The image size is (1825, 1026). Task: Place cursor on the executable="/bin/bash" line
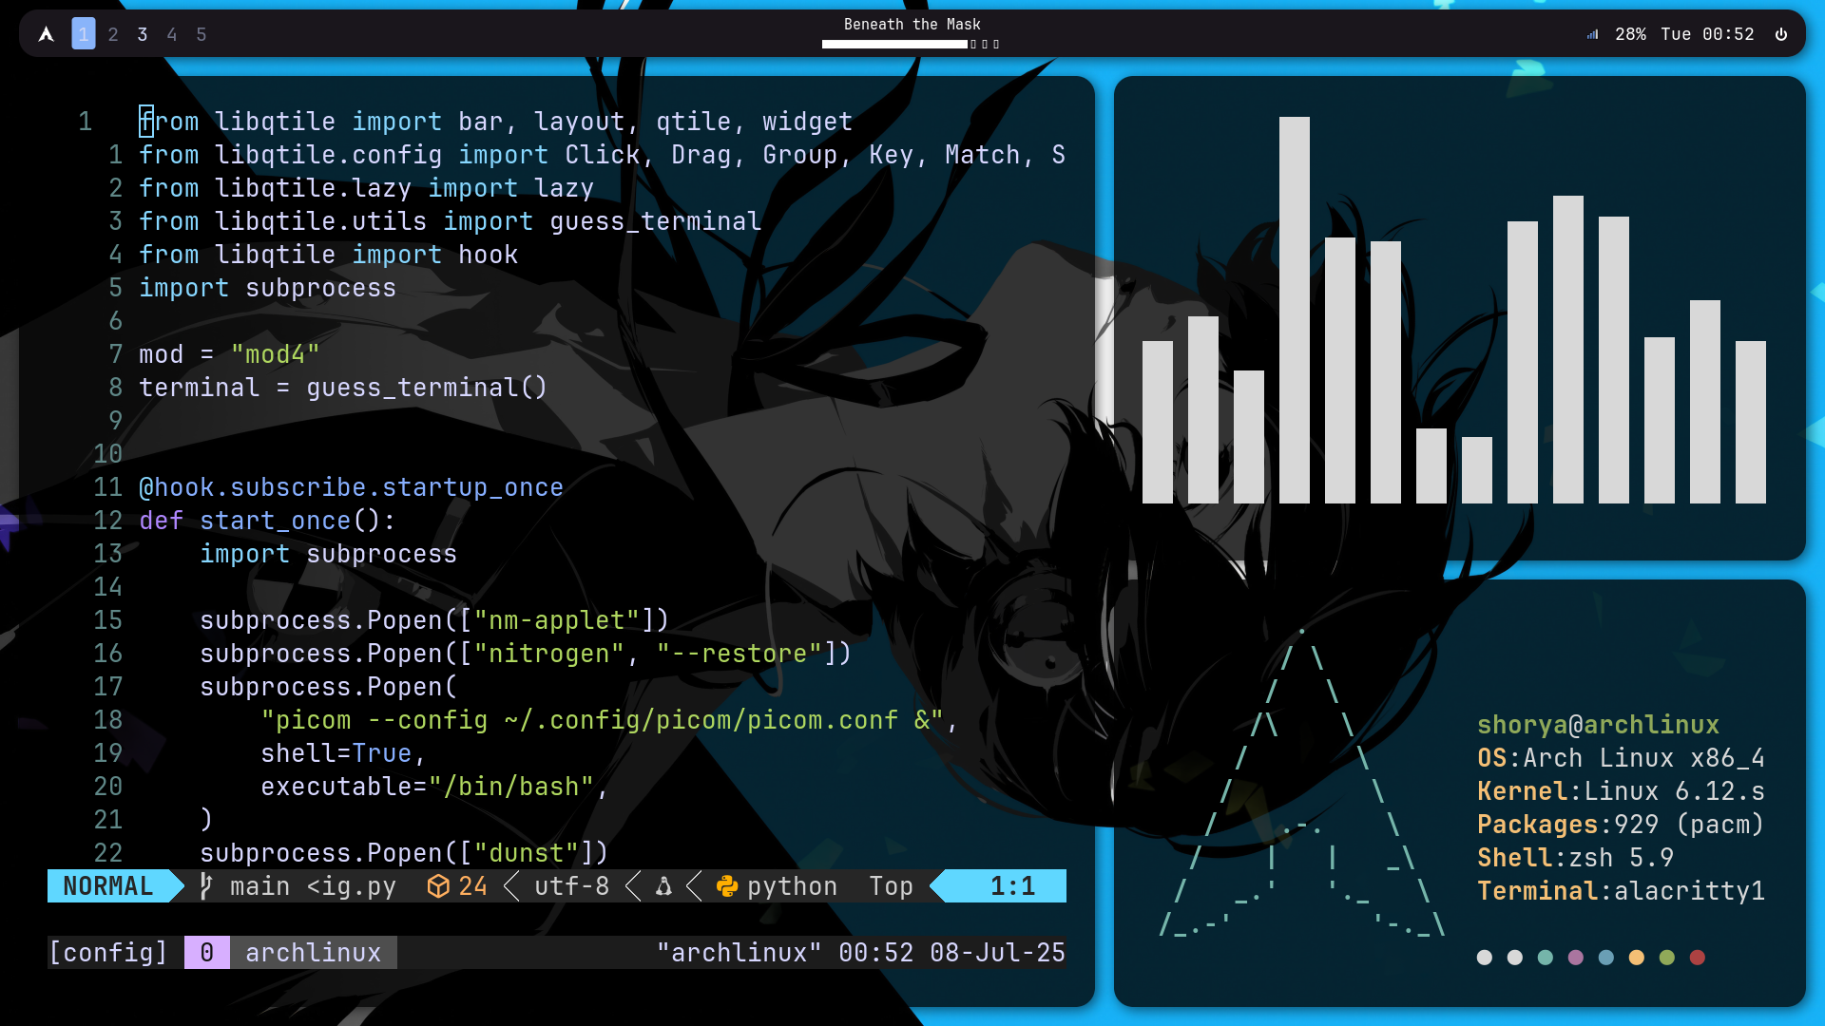click(434, 787)
